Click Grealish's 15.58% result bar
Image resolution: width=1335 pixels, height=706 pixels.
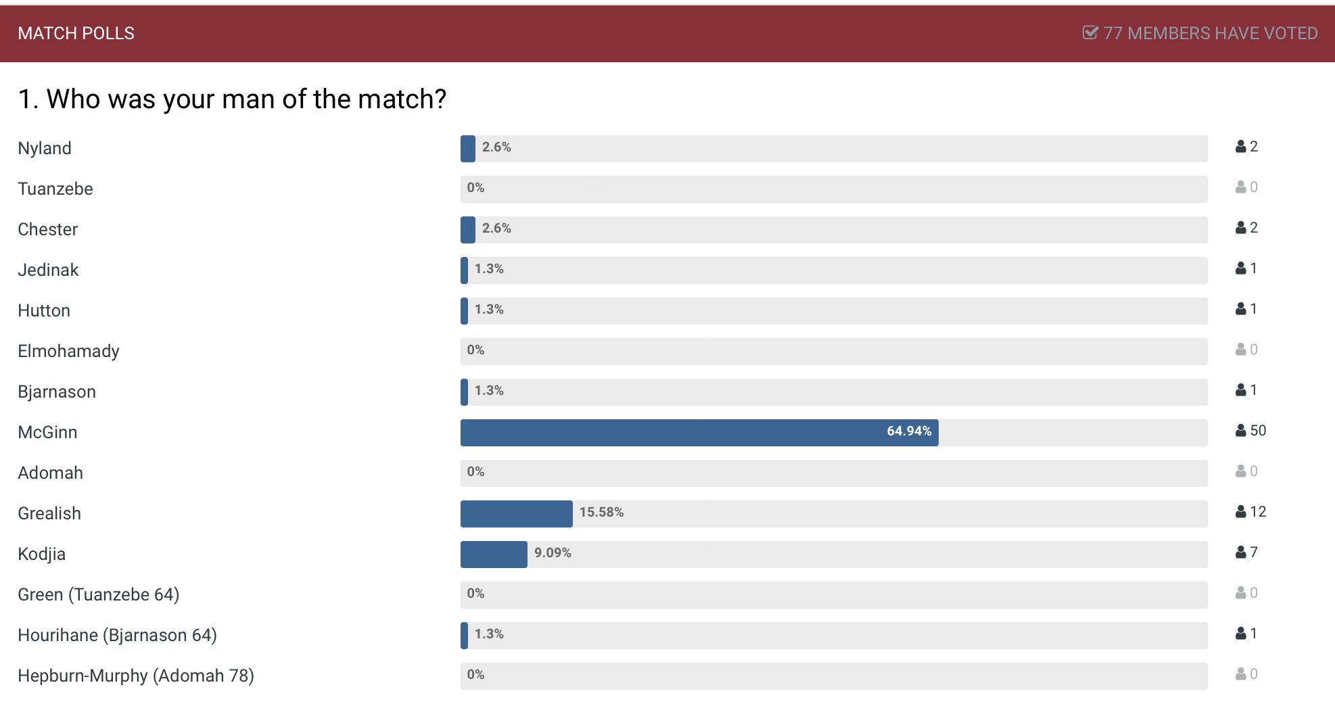pyautogui.click(x=517, y=514)
